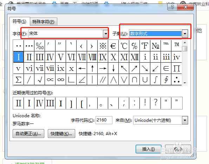
Task: Pick the downwards arrow ↓ symbol
Action: (x=113, y=68)
